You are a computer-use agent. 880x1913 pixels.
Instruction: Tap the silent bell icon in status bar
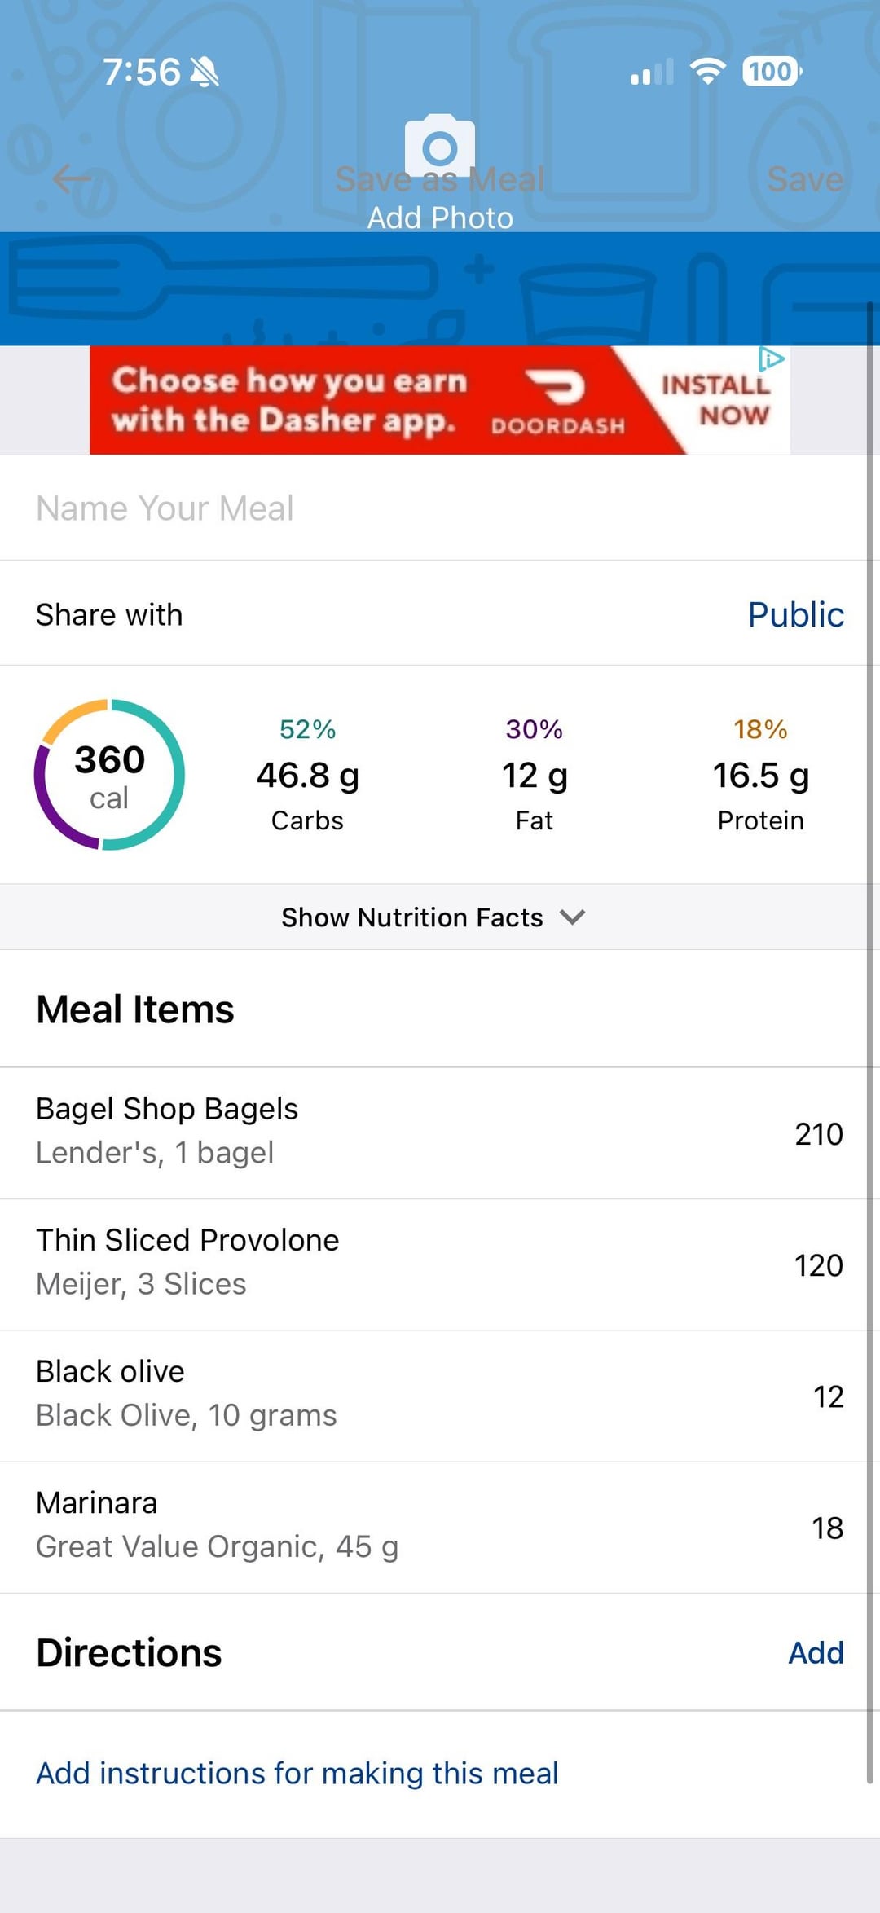205,73
